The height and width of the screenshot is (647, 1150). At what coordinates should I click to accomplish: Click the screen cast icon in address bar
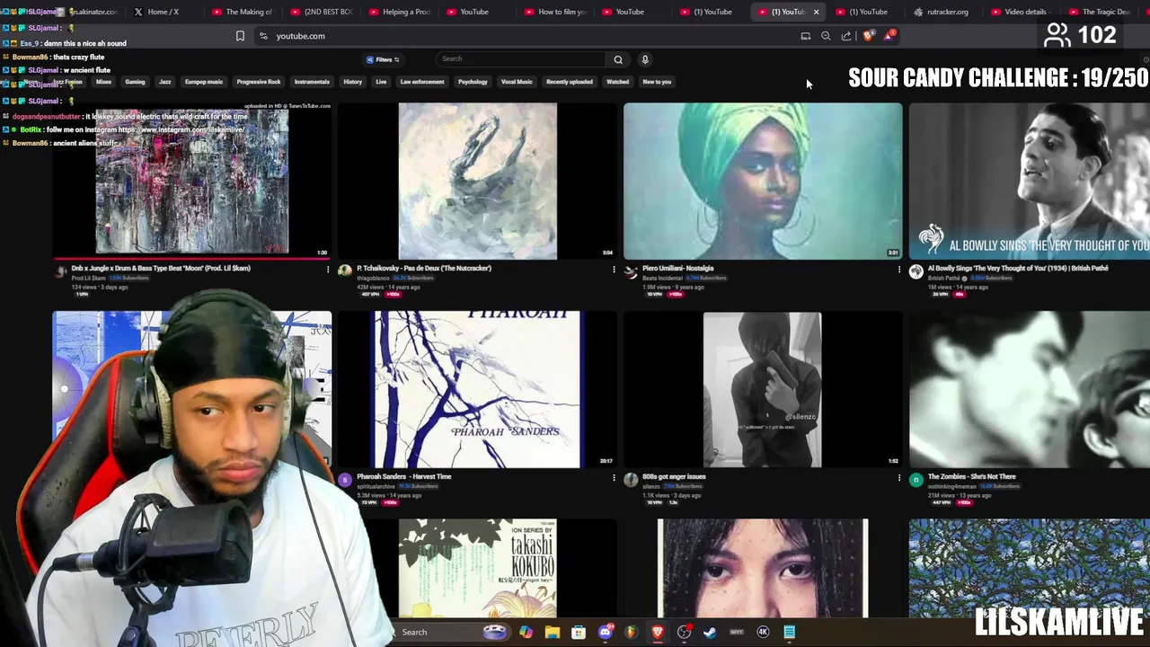click(x=805, y=36)
